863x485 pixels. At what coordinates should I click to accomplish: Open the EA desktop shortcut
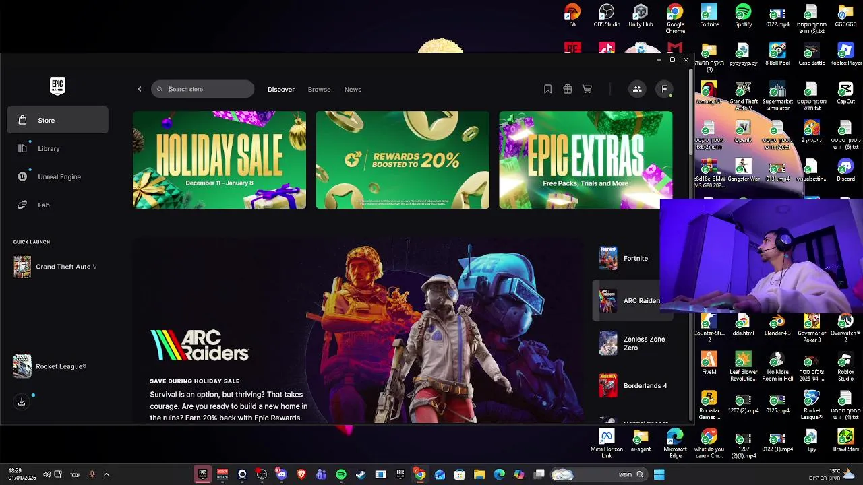pyautogui.click(x=572, y=16)
